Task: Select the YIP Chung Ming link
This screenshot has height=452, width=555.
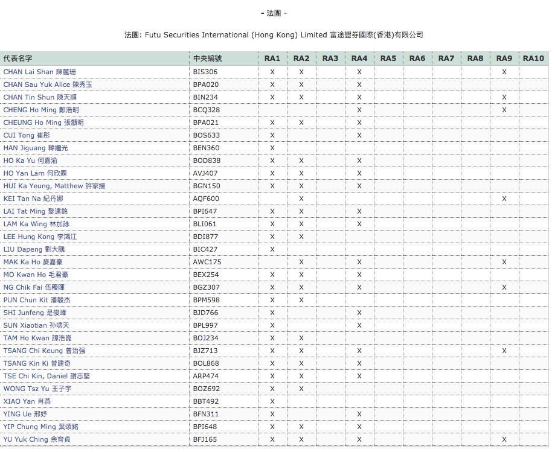Action: [41, 427]
